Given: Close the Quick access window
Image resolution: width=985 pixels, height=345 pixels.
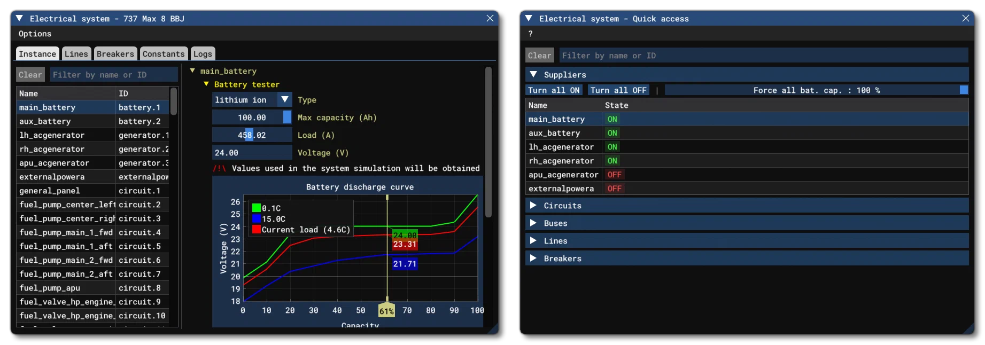Looking at the screenshot, I should (966, 18).
